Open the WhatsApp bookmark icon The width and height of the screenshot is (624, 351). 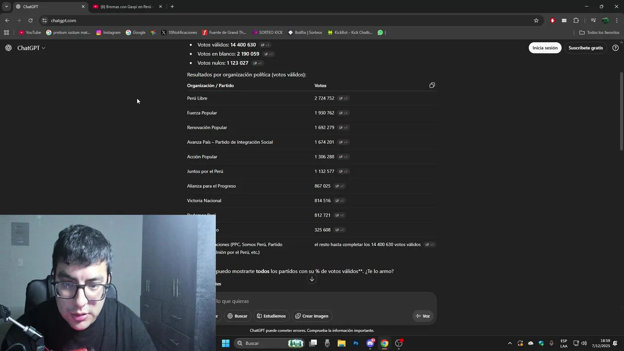(380, 33)
